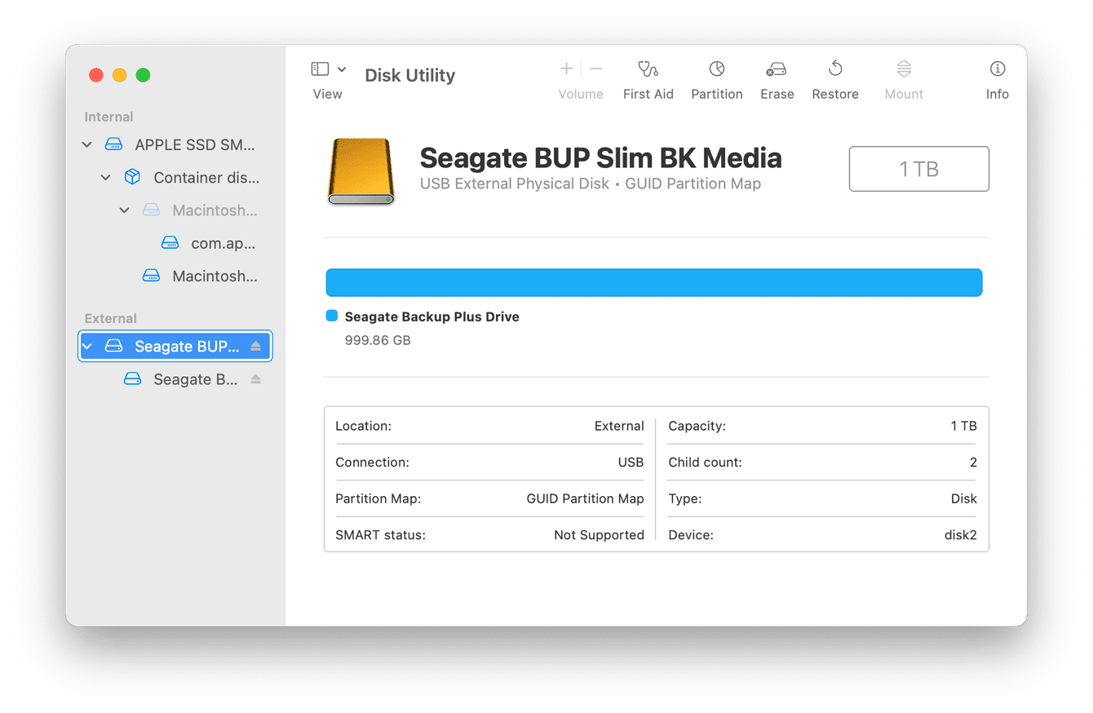Click the Device disk2 row

click(822, 535)
